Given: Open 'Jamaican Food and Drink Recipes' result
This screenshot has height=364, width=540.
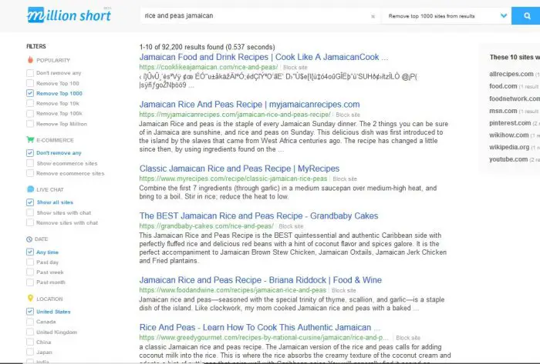Looking at the screenshot, I should (x=264, y=57).
